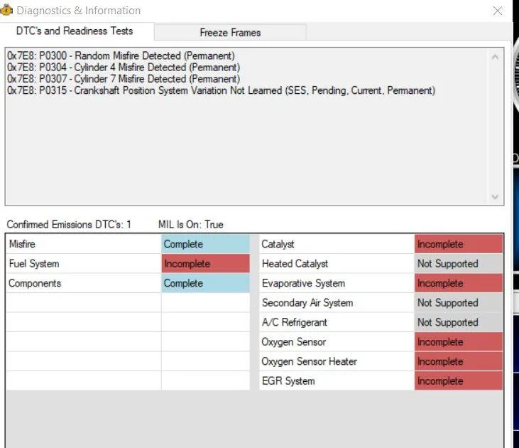This screenshot has width=519, height=448.
Task: Click the engine icon in title bar
Action: tap(6, 10)
